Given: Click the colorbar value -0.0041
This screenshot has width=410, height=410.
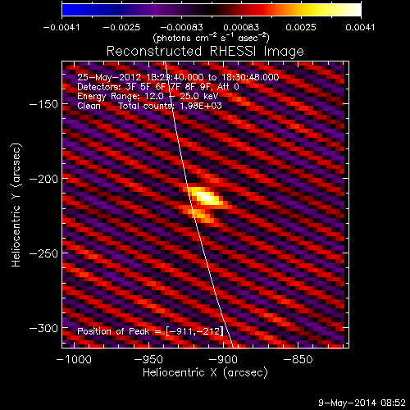Looking at the screenshot, I should (61, 27).
